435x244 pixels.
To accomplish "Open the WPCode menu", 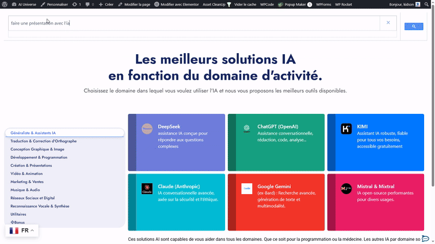I will 267,4.
